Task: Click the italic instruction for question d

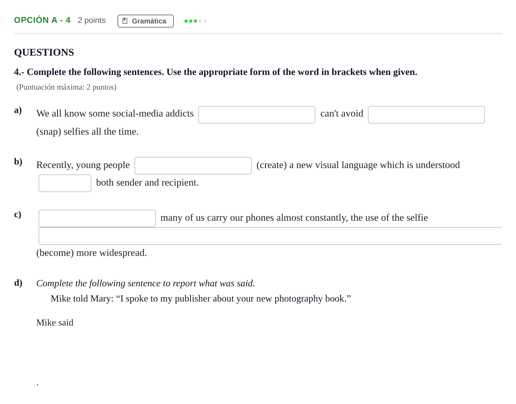Action: click(x=146, y=283)
